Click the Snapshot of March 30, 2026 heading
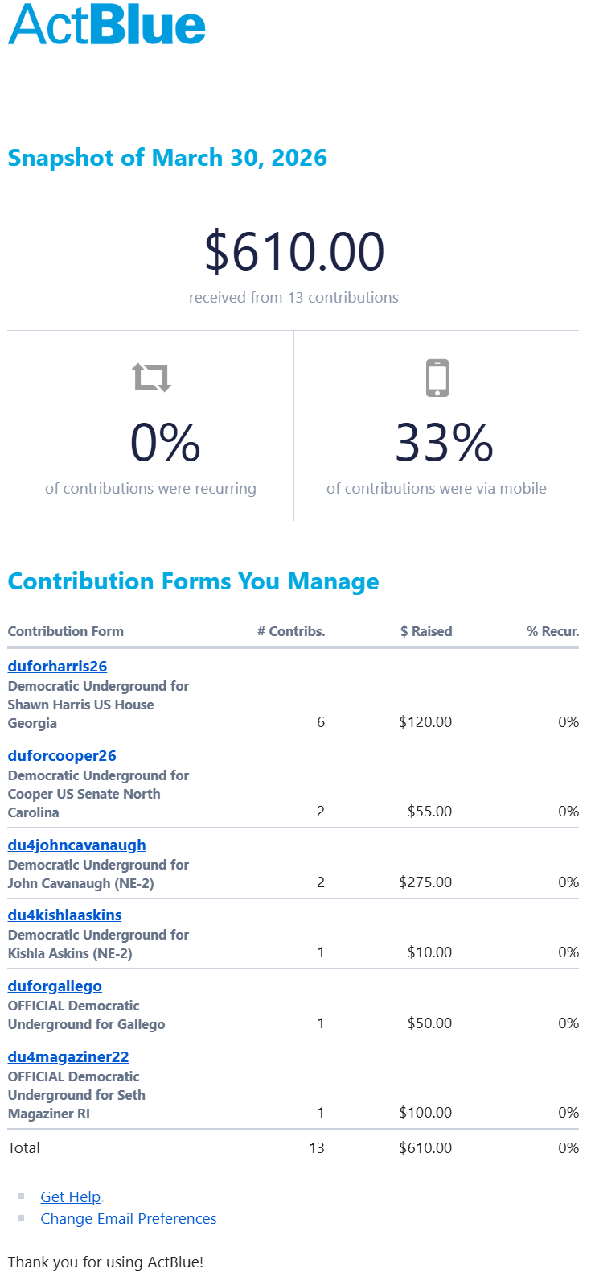Image resolution: width=591 pixels, height=1281 pixels. coord(167,158)
